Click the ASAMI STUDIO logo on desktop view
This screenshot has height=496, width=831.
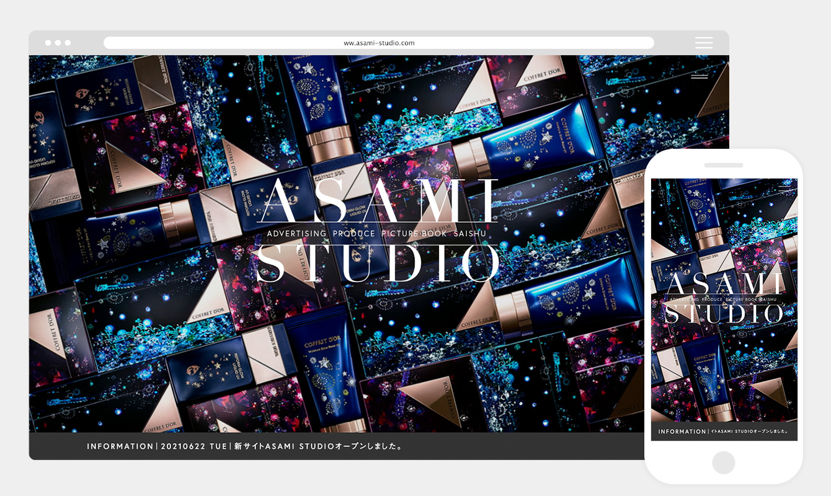377,231
